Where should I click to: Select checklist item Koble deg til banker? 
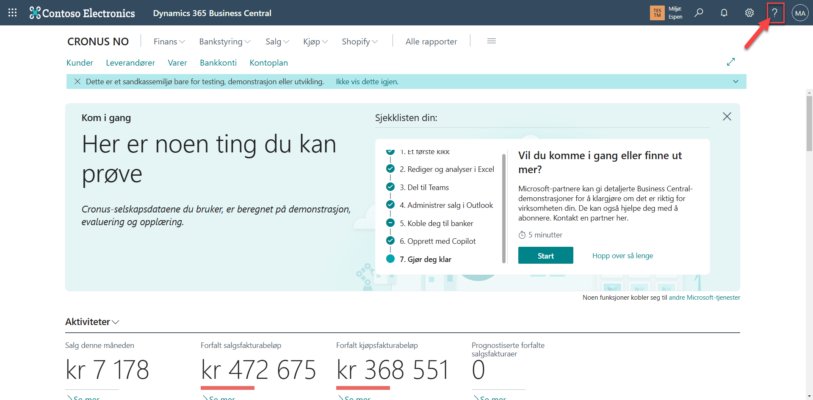click(x=436, y=223)
